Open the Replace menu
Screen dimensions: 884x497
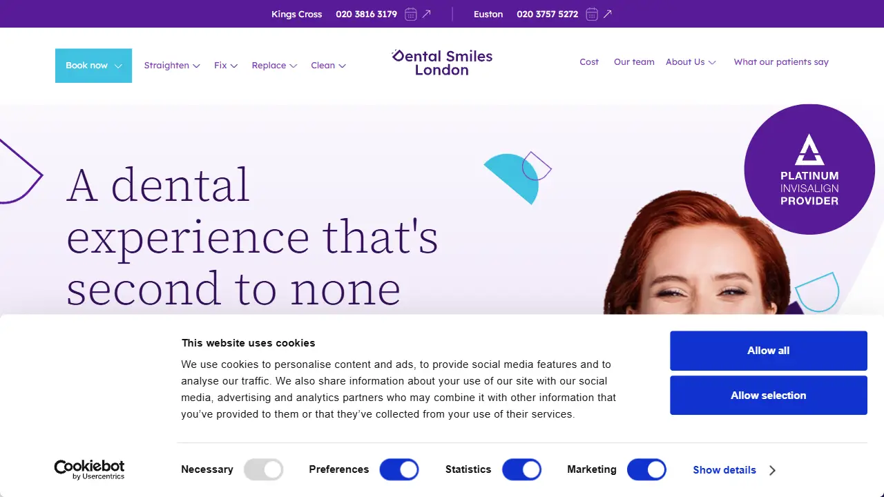click(x=274, y=66)
